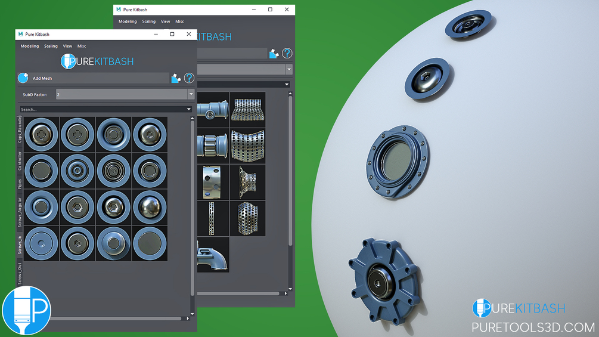The height and width of the screenshot is (337, 599).
Task: Pick the blue cap with small center dot
Action: pyautogui.click(x=41, y=243)
